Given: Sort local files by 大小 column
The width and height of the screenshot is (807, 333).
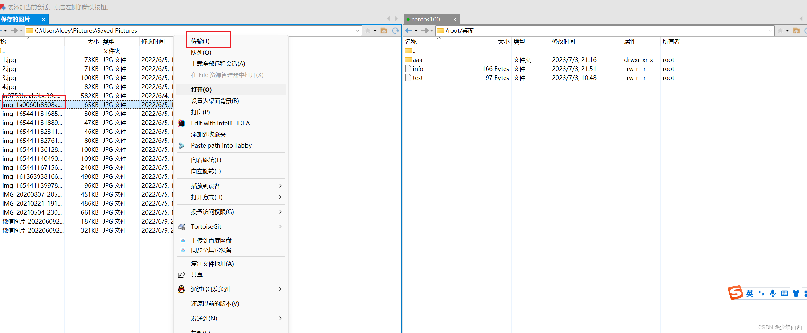Looking at the screenshot, I should click(x=83, y=42).
